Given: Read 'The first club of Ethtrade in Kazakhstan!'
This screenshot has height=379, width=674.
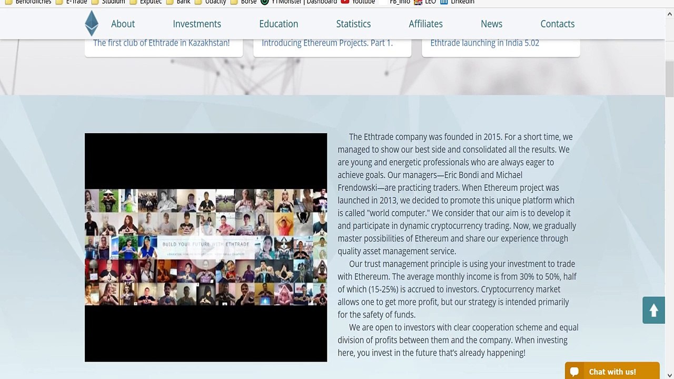Looking at the screenshot, I should [x=161, y=43].
